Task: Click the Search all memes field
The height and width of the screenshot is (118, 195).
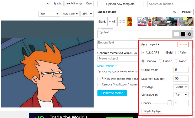Action: (x=170, y=4)
